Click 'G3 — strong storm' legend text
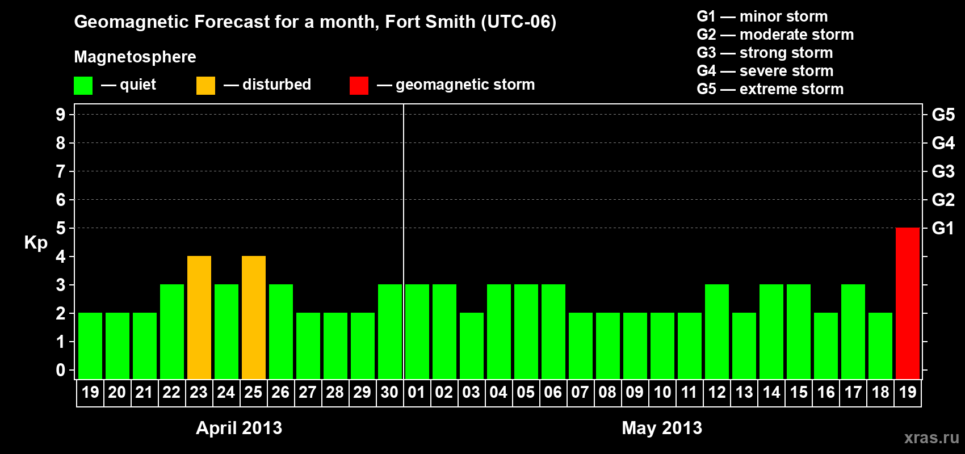The image size is (965, 454). coord(765,53)
